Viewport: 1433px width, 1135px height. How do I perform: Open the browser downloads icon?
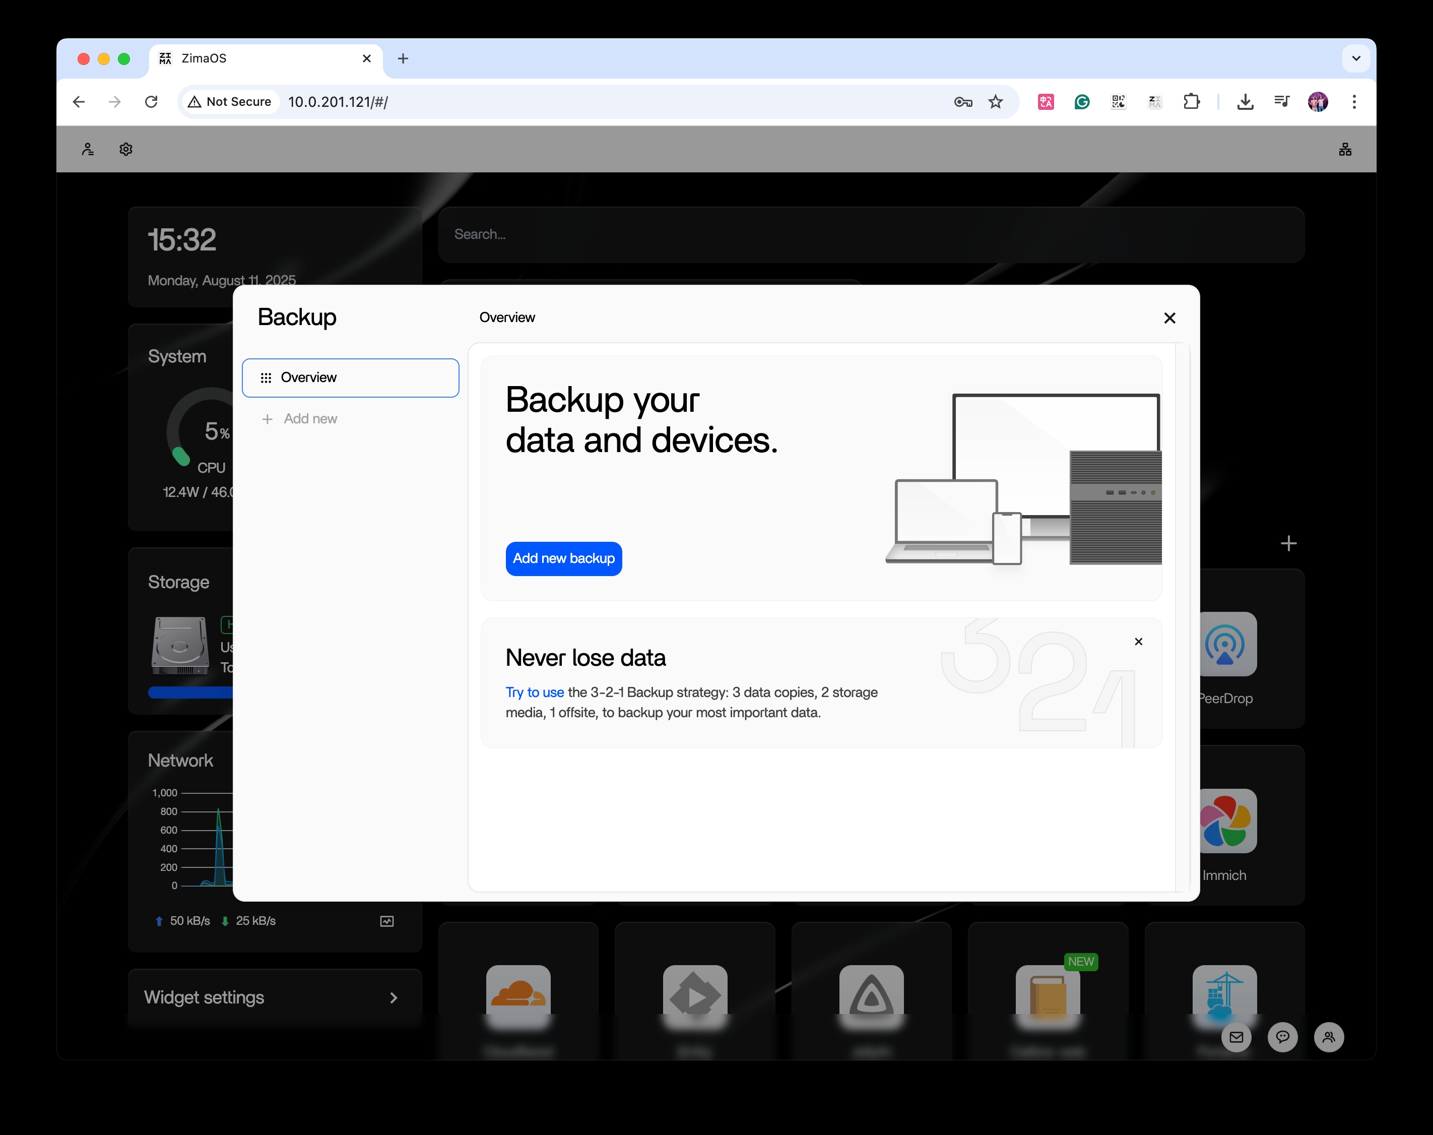click(1245, 102)
